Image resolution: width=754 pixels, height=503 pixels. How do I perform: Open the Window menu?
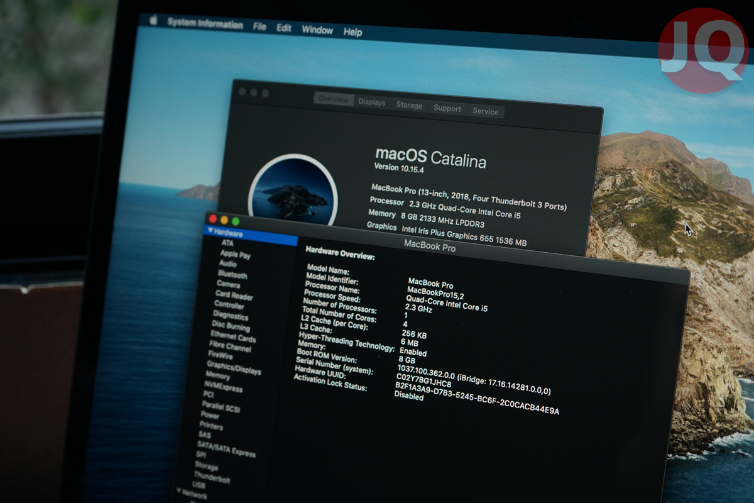click(x=317, y=30)
